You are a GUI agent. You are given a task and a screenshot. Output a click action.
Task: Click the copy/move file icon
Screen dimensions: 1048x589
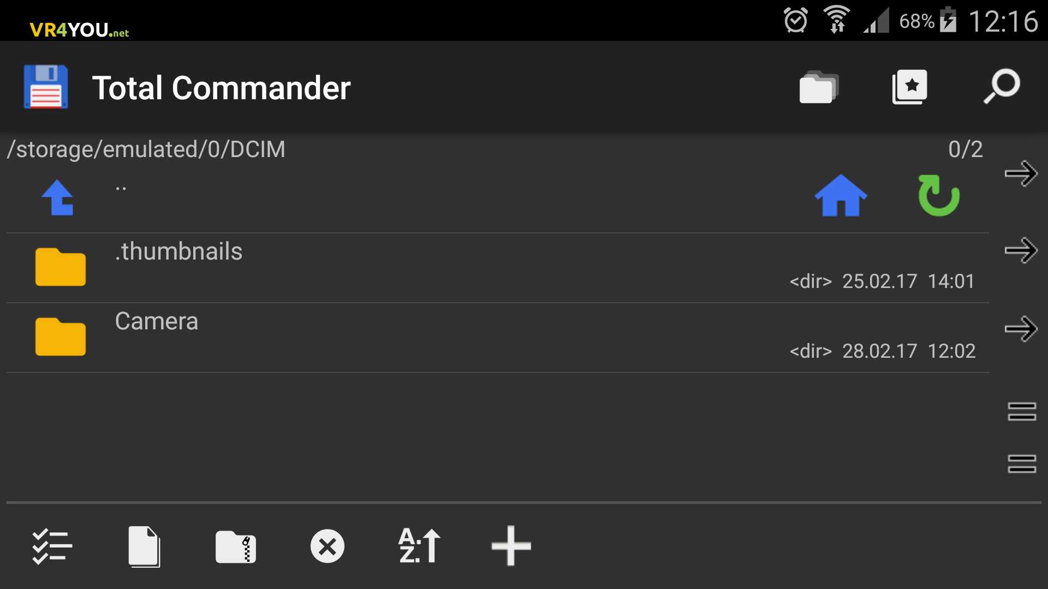[x=144, y=546]
